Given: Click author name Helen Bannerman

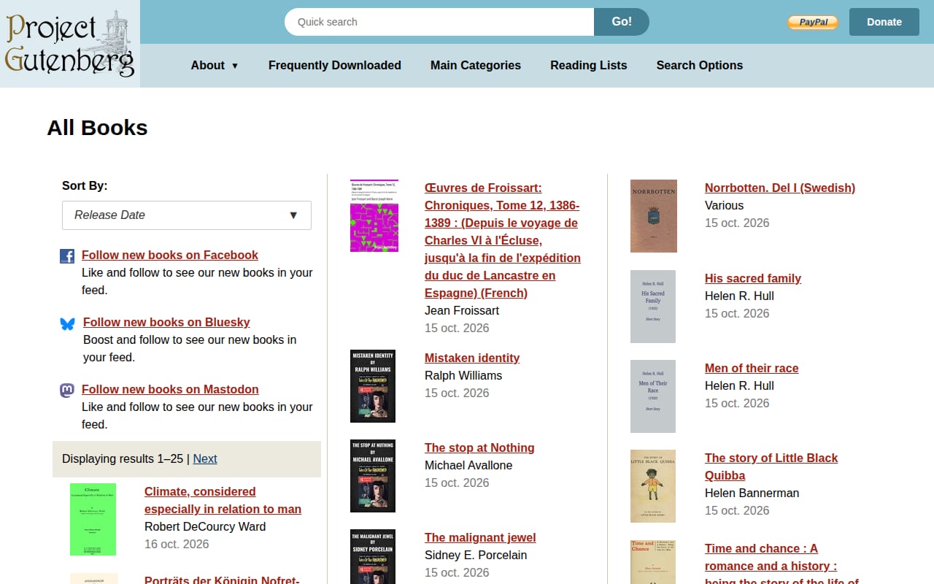Looking at the screenshot, I should 752,493.
